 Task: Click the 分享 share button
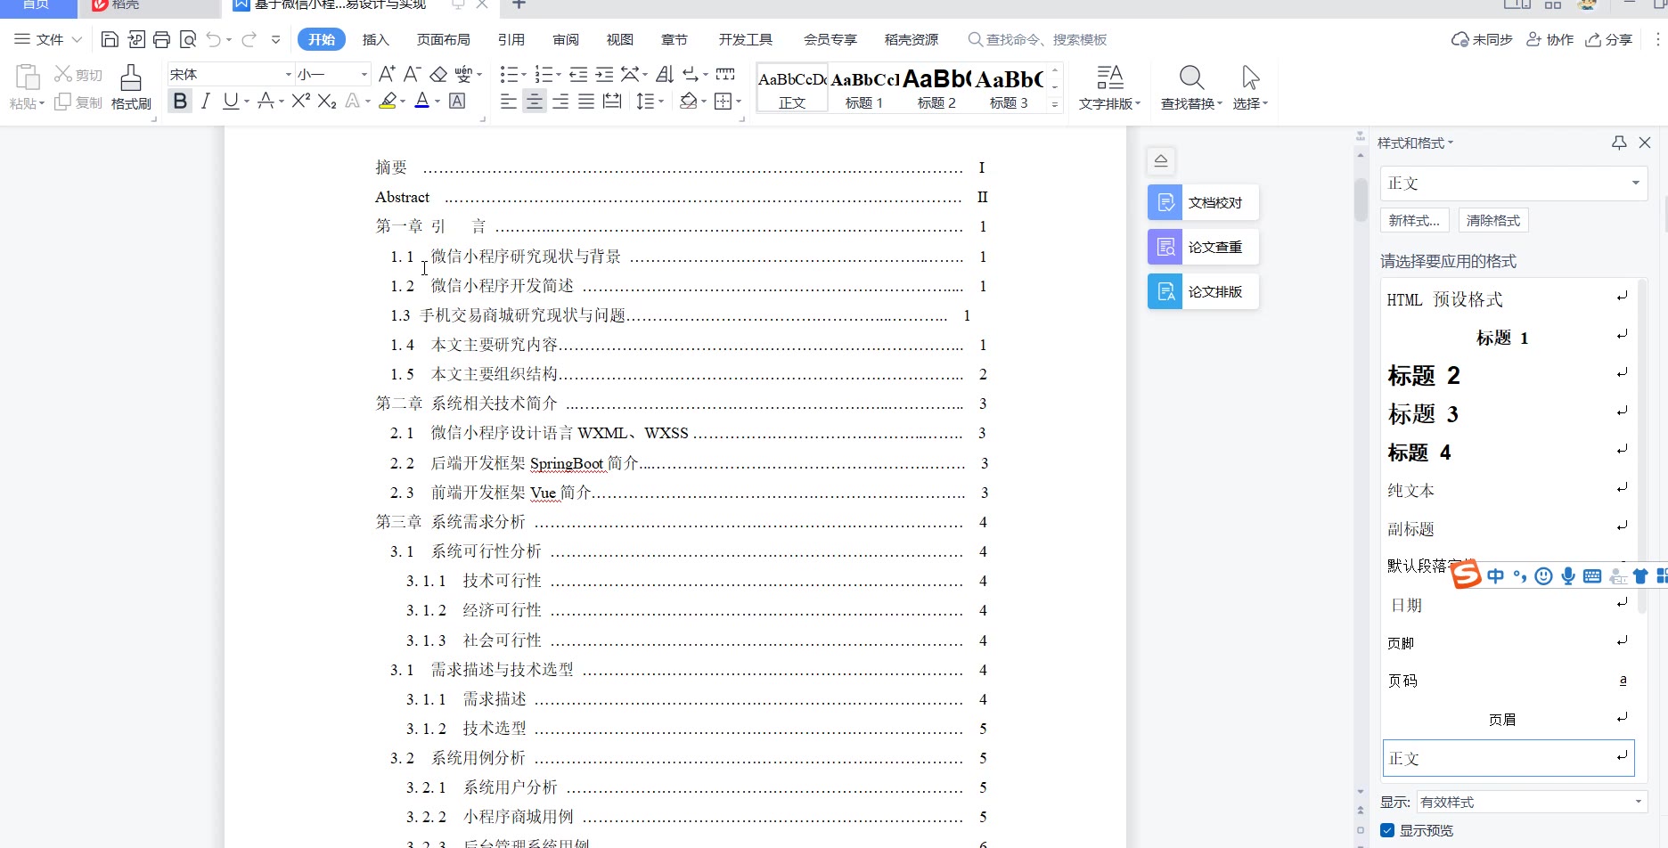point(1609,39)
